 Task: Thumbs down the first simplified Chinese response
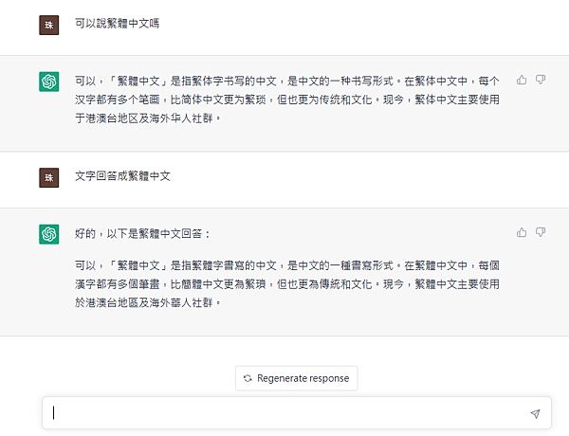coord(541,80)
